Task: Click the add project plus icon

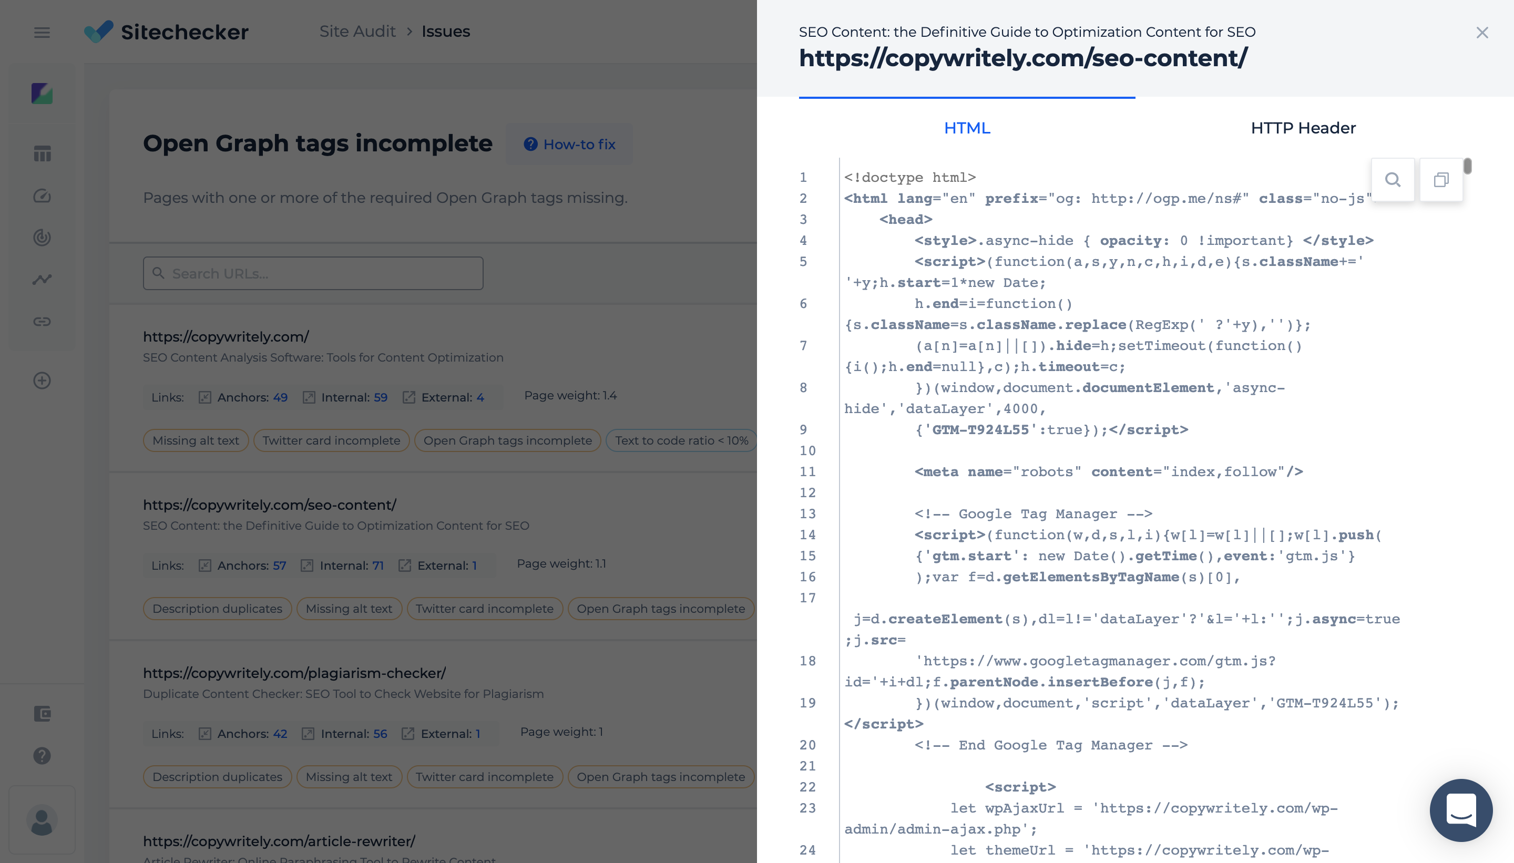Action: coord(42,380)
